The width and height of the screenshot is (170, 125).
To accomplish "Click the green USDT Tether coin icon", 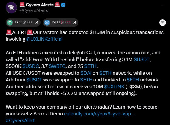I will coord(10,23).
